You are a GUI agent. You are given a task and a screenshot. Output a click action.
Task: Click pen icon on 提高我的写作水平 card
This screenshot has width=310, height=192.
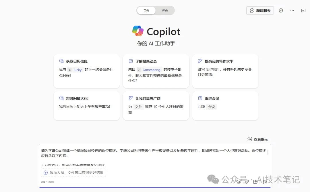click(200, 61)
